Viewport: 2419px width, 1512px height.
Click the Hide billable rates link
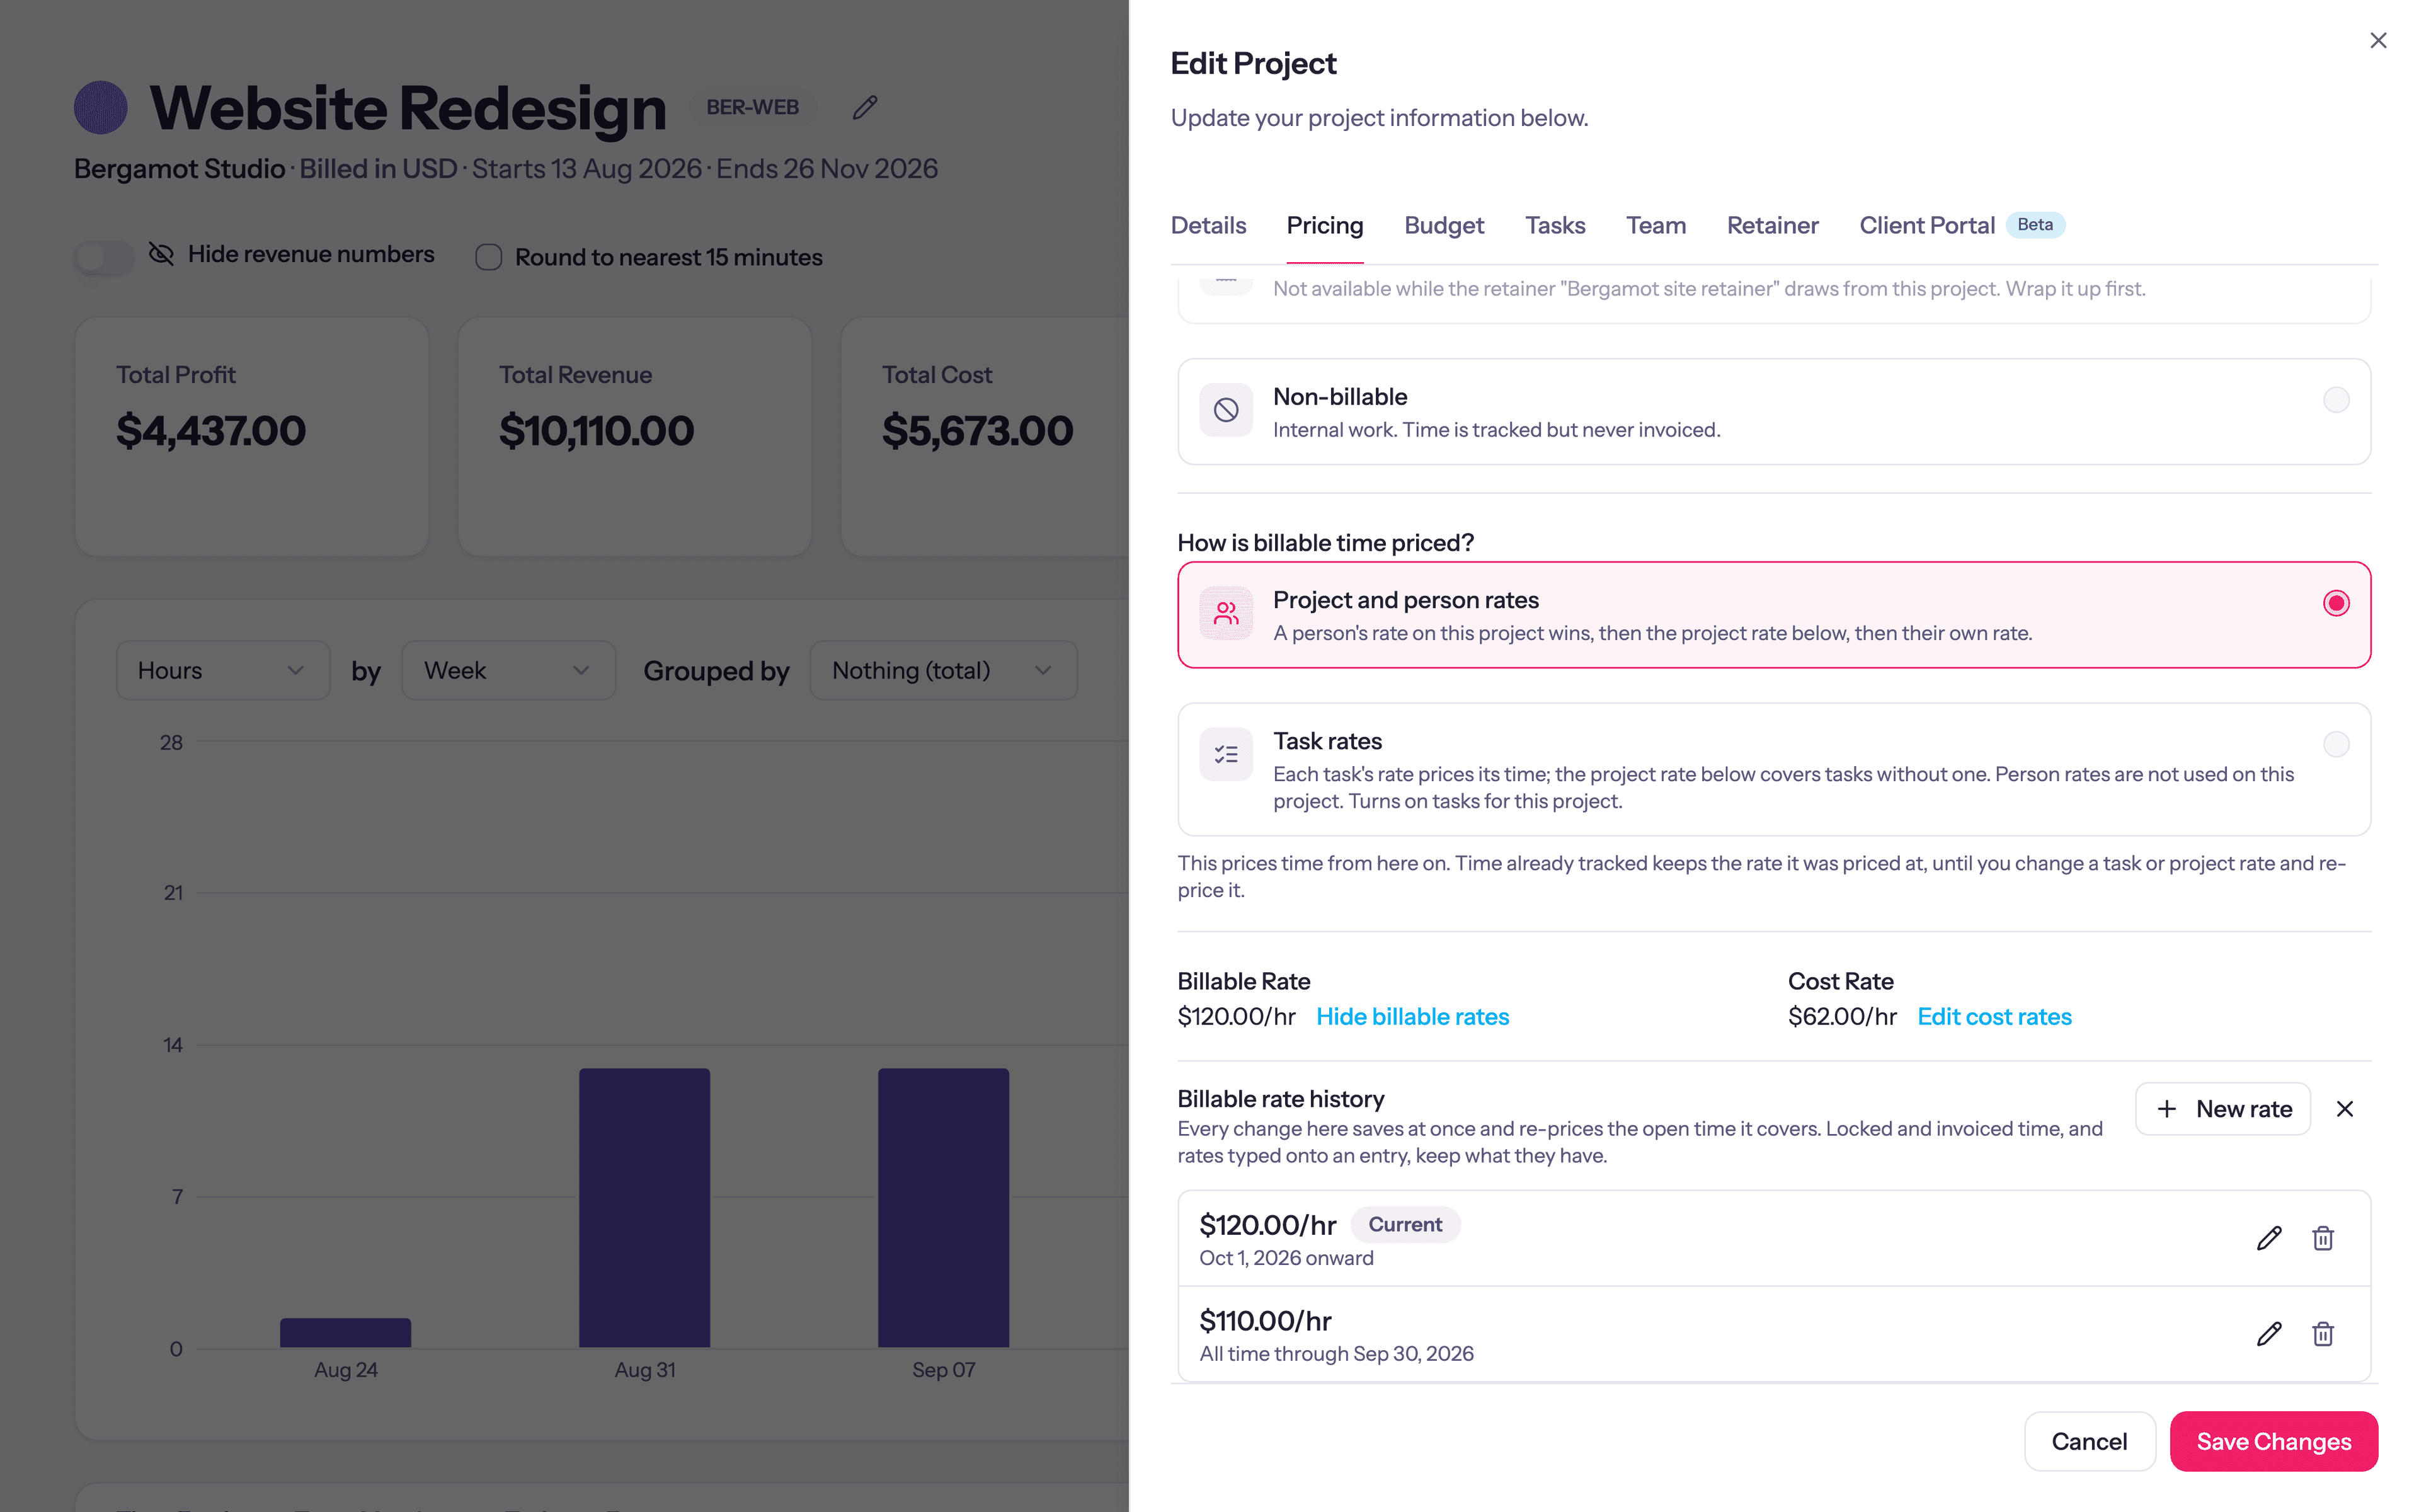coord(1412,1016)
